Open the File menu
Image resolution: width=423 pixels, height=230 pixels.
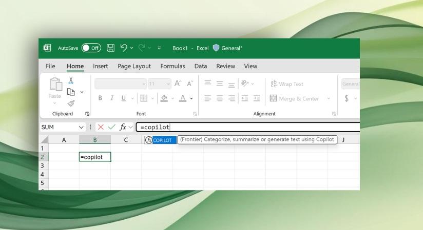50,66
